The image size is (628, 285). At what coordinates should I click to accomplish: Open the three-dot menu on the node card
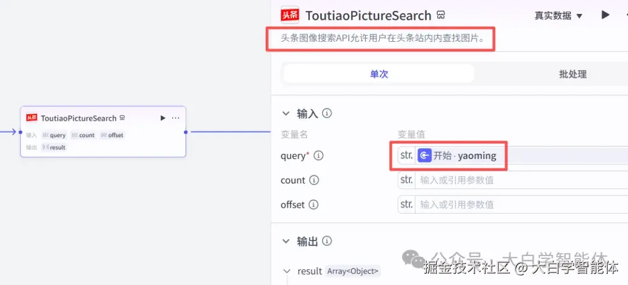coord(176,118)
